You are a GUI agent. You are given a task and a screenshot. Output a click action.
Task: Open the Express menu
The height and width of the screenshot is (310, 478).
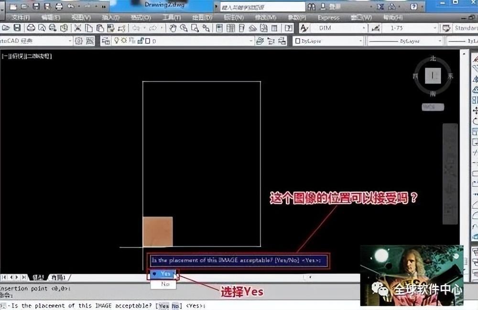(x=329, y=18)
